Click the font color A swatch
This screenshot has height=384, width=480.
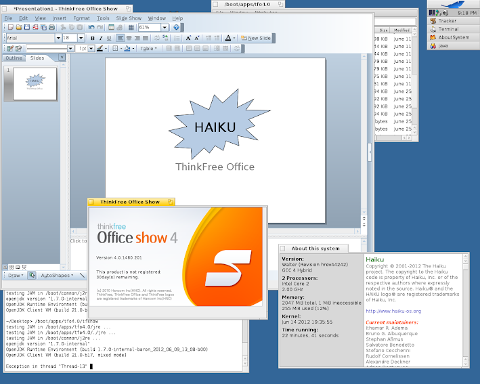[227, 38]
